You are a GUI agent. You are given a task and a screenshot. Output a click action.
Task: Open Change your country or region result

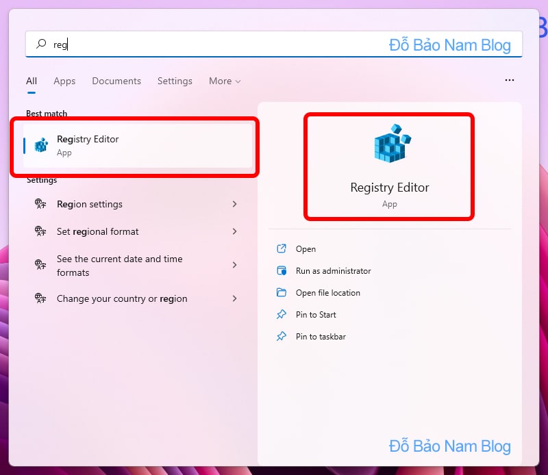(136, 298)
